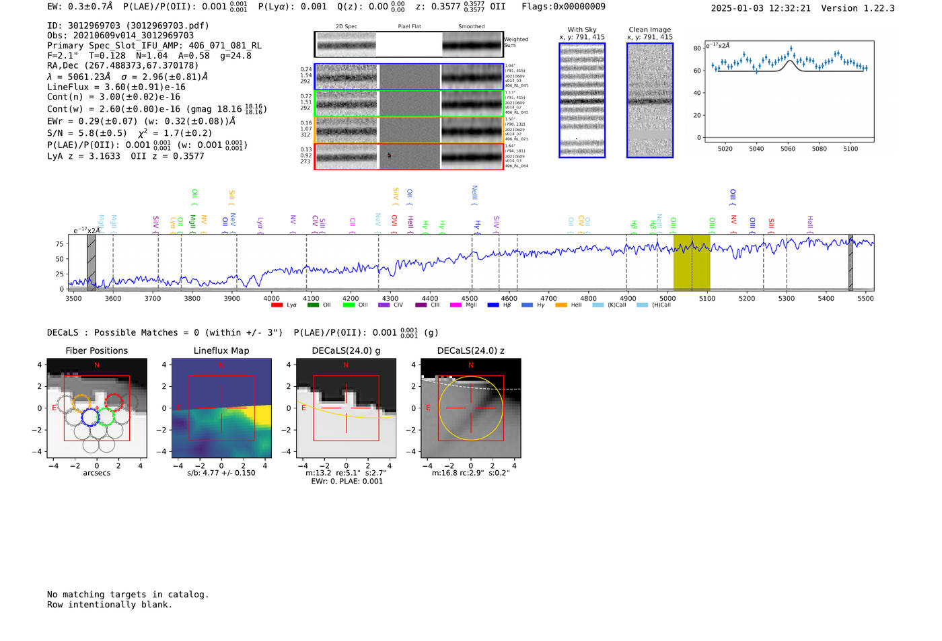Image resolution: width=942 pixels, height=641 pixels.
Task: Select the orange-bordered 2D spectrum row
Action: [x=408, y=129]
